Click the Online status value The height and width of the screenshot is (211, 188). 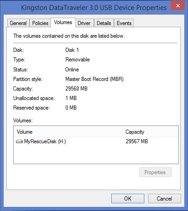(x=72, y=70)
